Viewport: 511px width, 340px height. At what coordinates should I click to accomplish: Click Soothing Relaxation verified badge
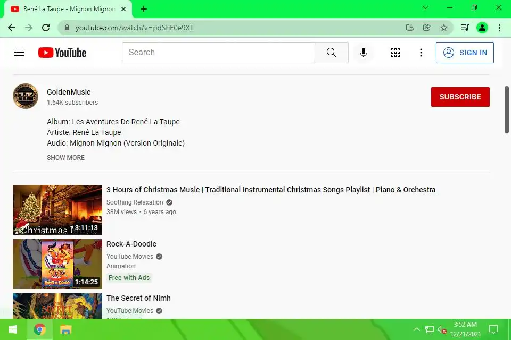pyautogui.click(x=169, y=202)
